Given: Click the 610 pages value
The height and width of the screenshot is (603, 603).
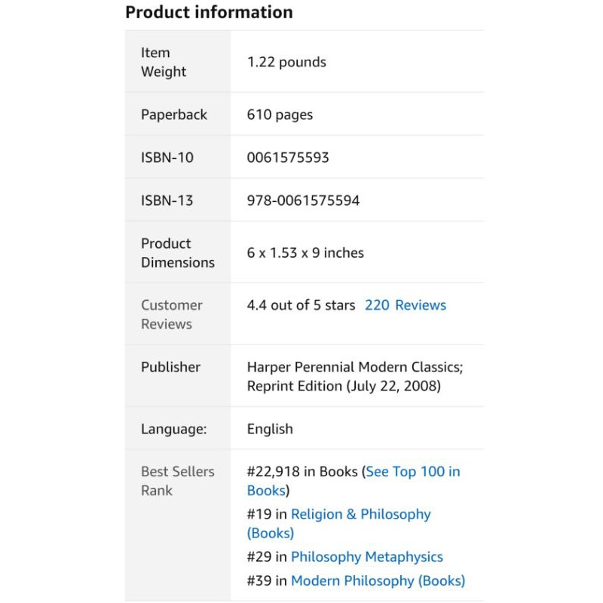Looking at the screenshot, I should [x=280, y=115].
